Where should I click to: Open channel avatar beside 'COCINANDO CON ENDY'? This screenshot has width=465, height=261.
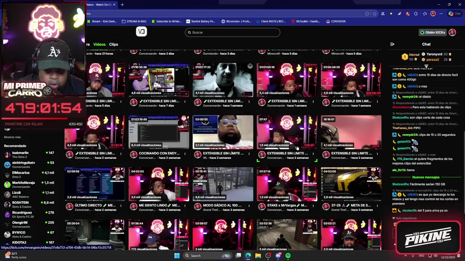point(133,155)
